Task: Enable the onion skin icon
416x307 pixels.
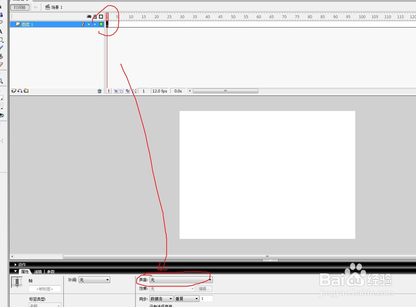Action: (x=116, y=91)
